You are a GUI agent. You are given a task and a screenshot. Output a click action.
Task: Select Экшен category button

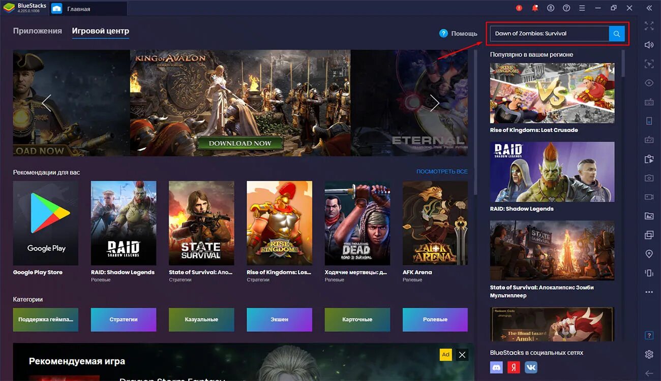point(280,320)
